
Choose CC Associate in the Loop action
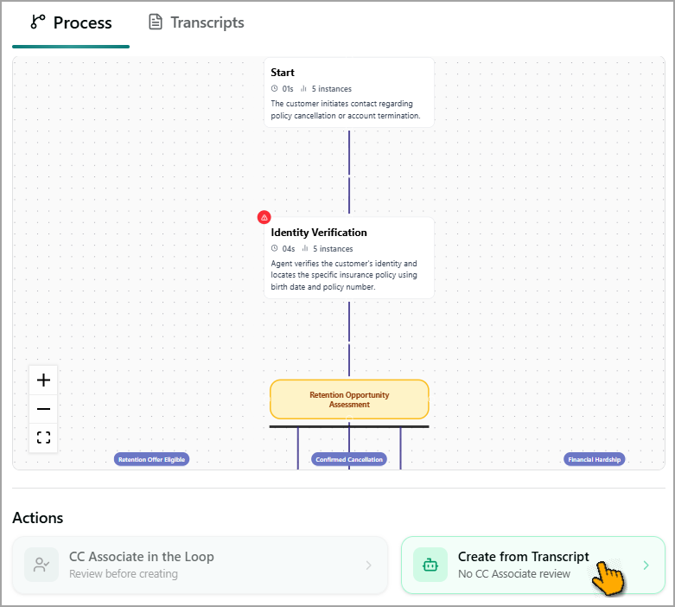pyautogui.click(x=201, y=565)
